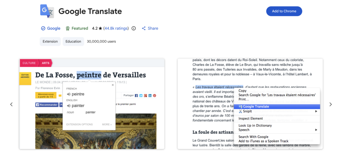Open the 44.8k ratings link
Screen dimensions: 342x156
tap(116, 28)
